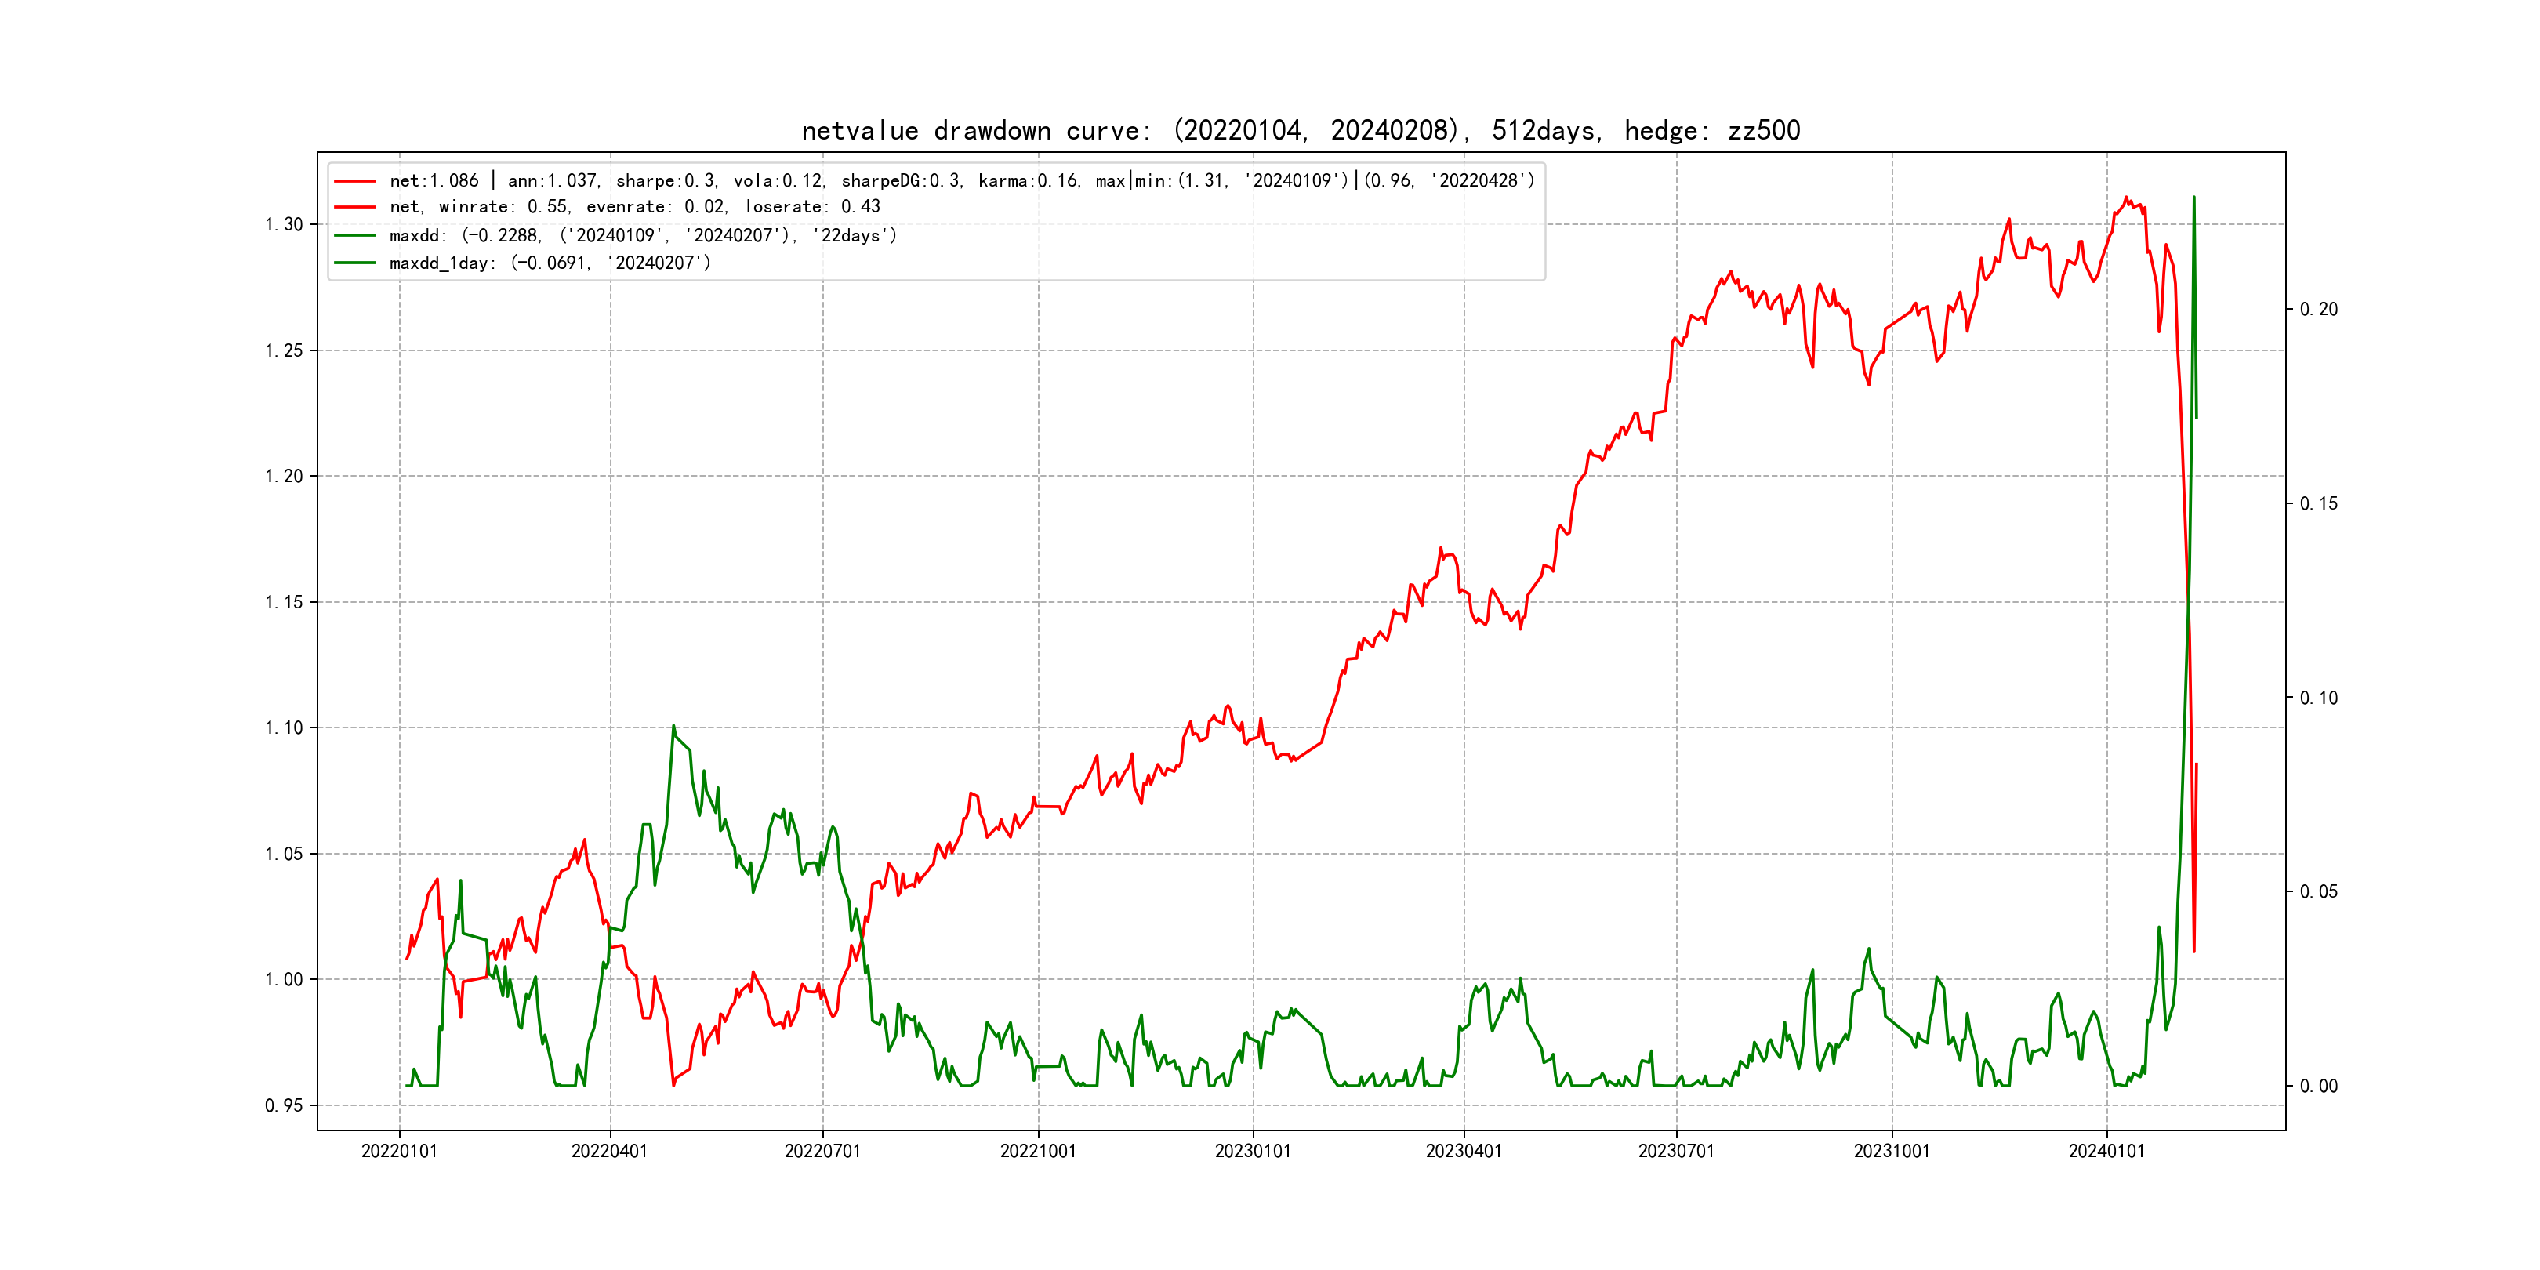2540x1270 pixels.
Task: Click the x-axis label 20230101
Action: tap(1252, 1151)
